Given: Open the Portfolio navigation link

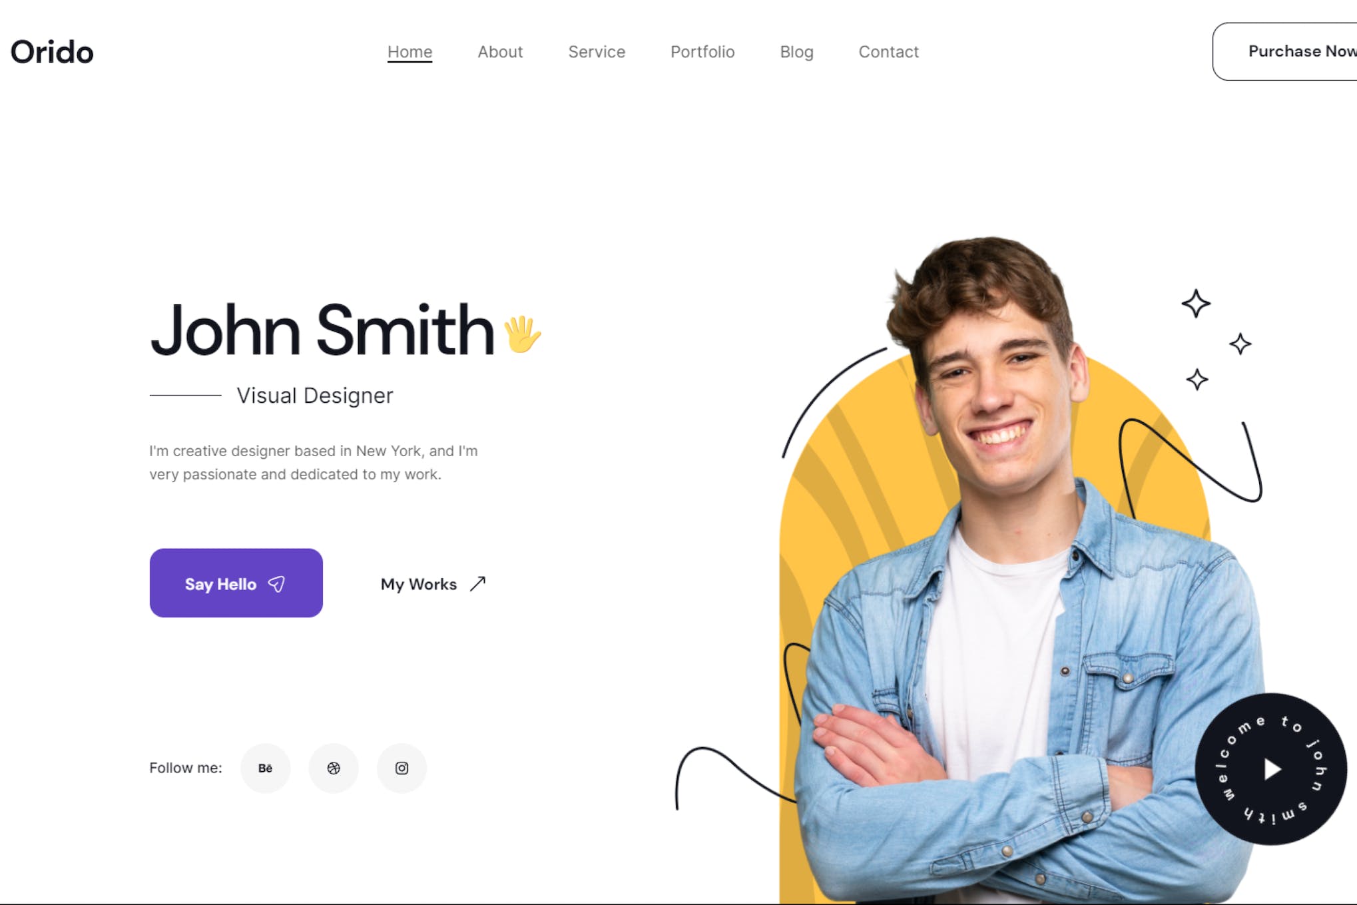Looking at the screenshot, I should click(x=702, y=51).
